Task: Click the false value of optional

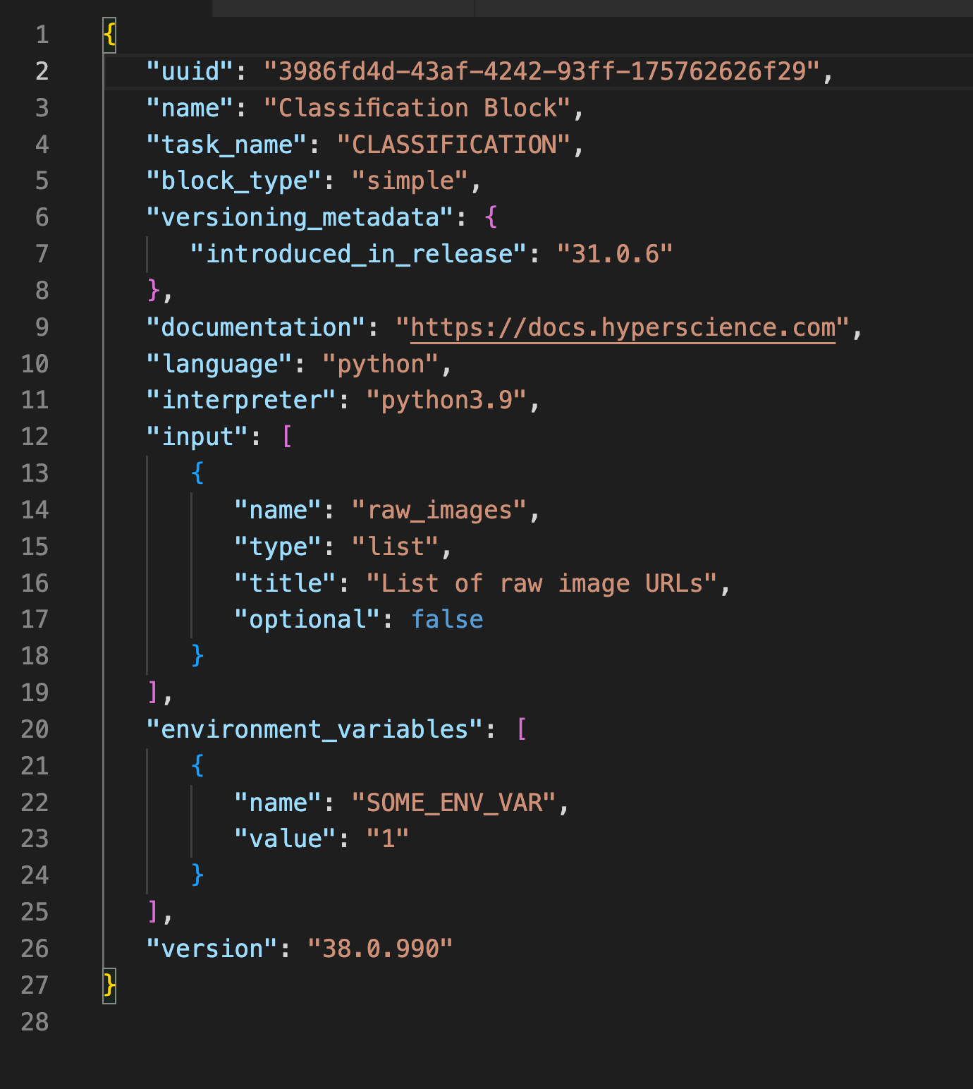Action: point(447,619)
